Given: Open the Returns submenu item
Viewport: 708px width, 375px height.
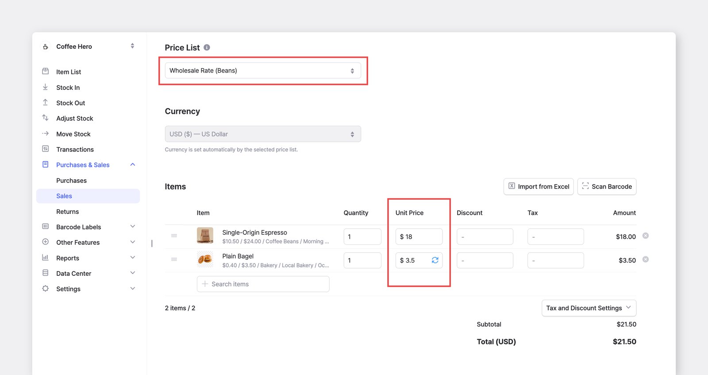Looking at the screenshot, I should 67,212.
